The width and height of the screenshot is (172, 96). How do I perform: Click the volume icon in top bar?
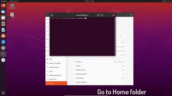(x=166, y=1)
